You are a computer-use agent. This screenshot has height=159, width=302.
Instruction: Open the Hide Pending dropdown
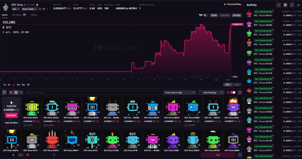pos(211,93)
